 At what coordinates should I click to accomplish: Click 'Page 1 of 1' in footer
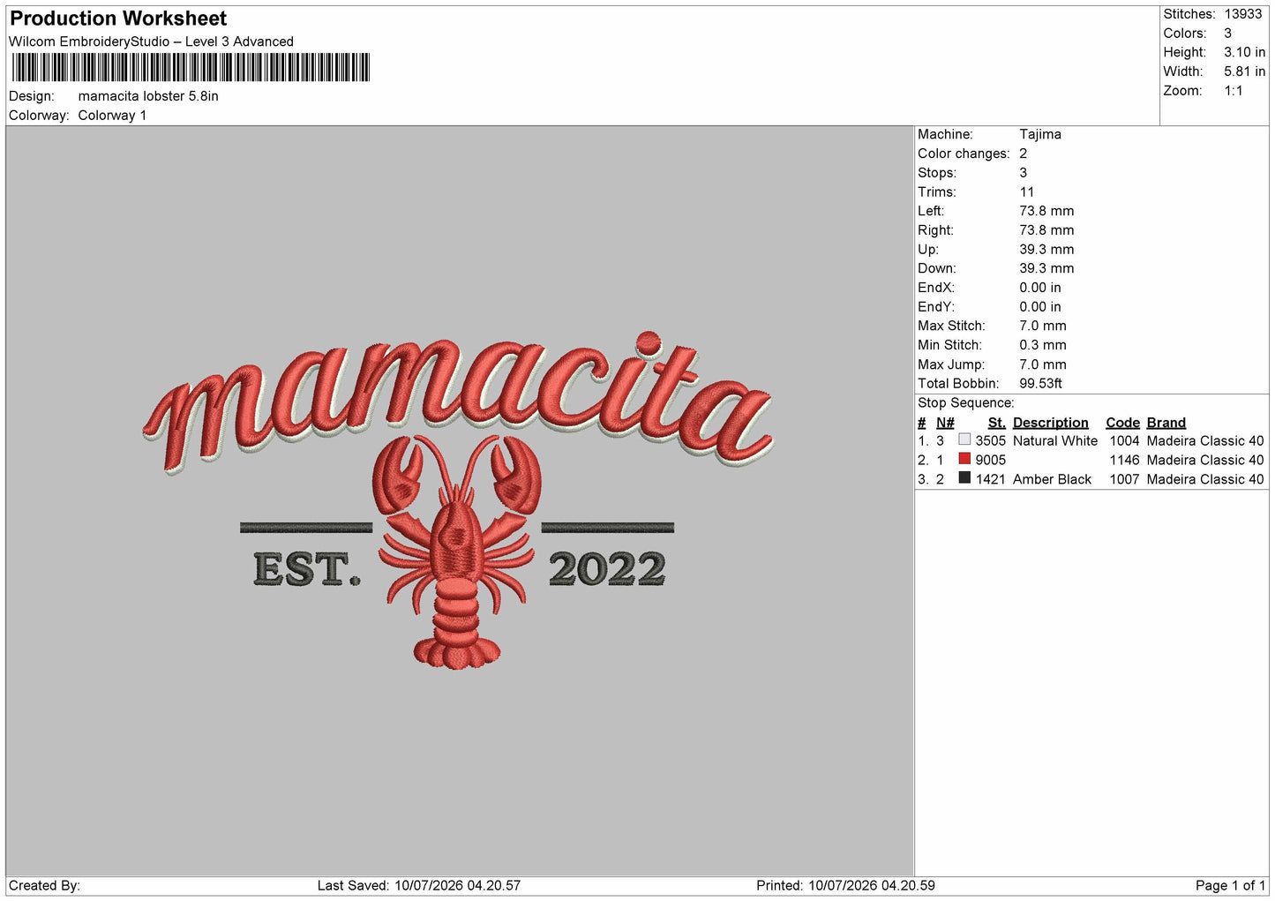coord(1230,886)
